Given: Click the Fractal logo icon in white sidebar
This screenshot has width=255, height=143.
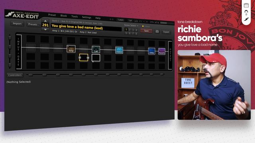Looking at the screenshot, I should [x=246, y=19].
